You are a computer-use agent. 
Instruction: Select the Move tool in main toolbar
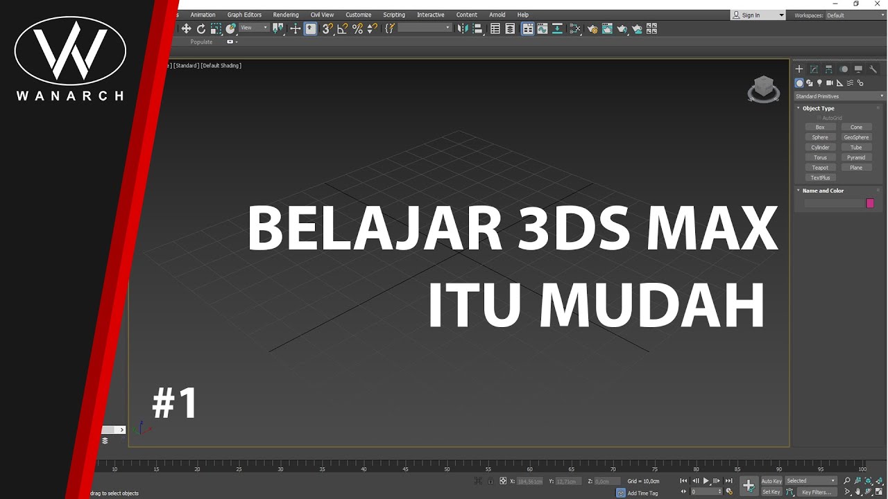click(x=187, y=28)
